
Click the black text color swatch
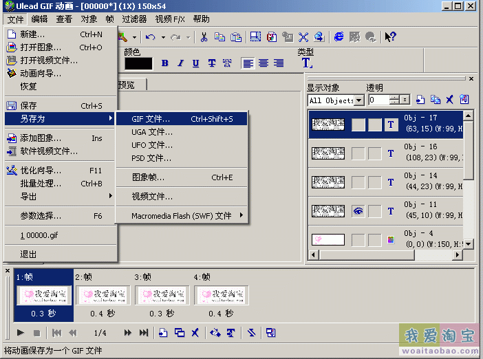click(x=138, y=64)
